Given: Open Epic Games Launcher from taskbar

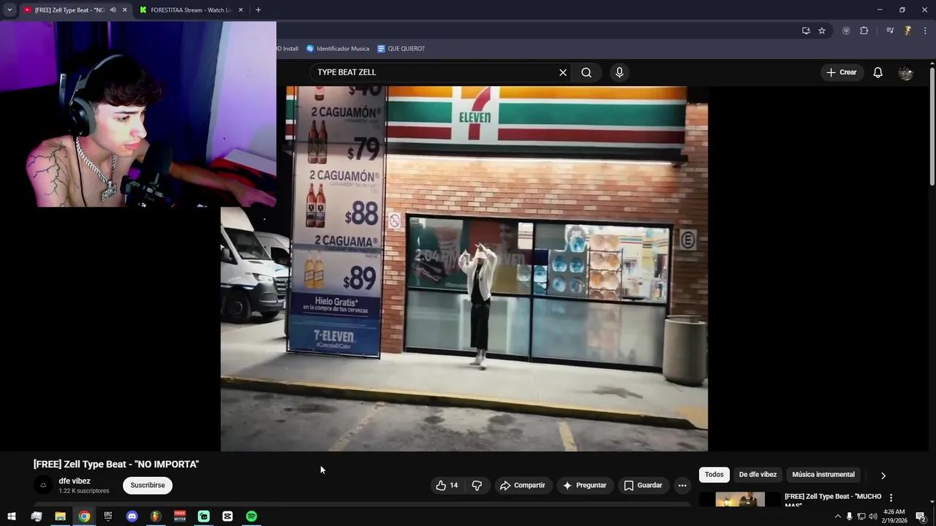Looking at the screenshot, I should (108, 517).
